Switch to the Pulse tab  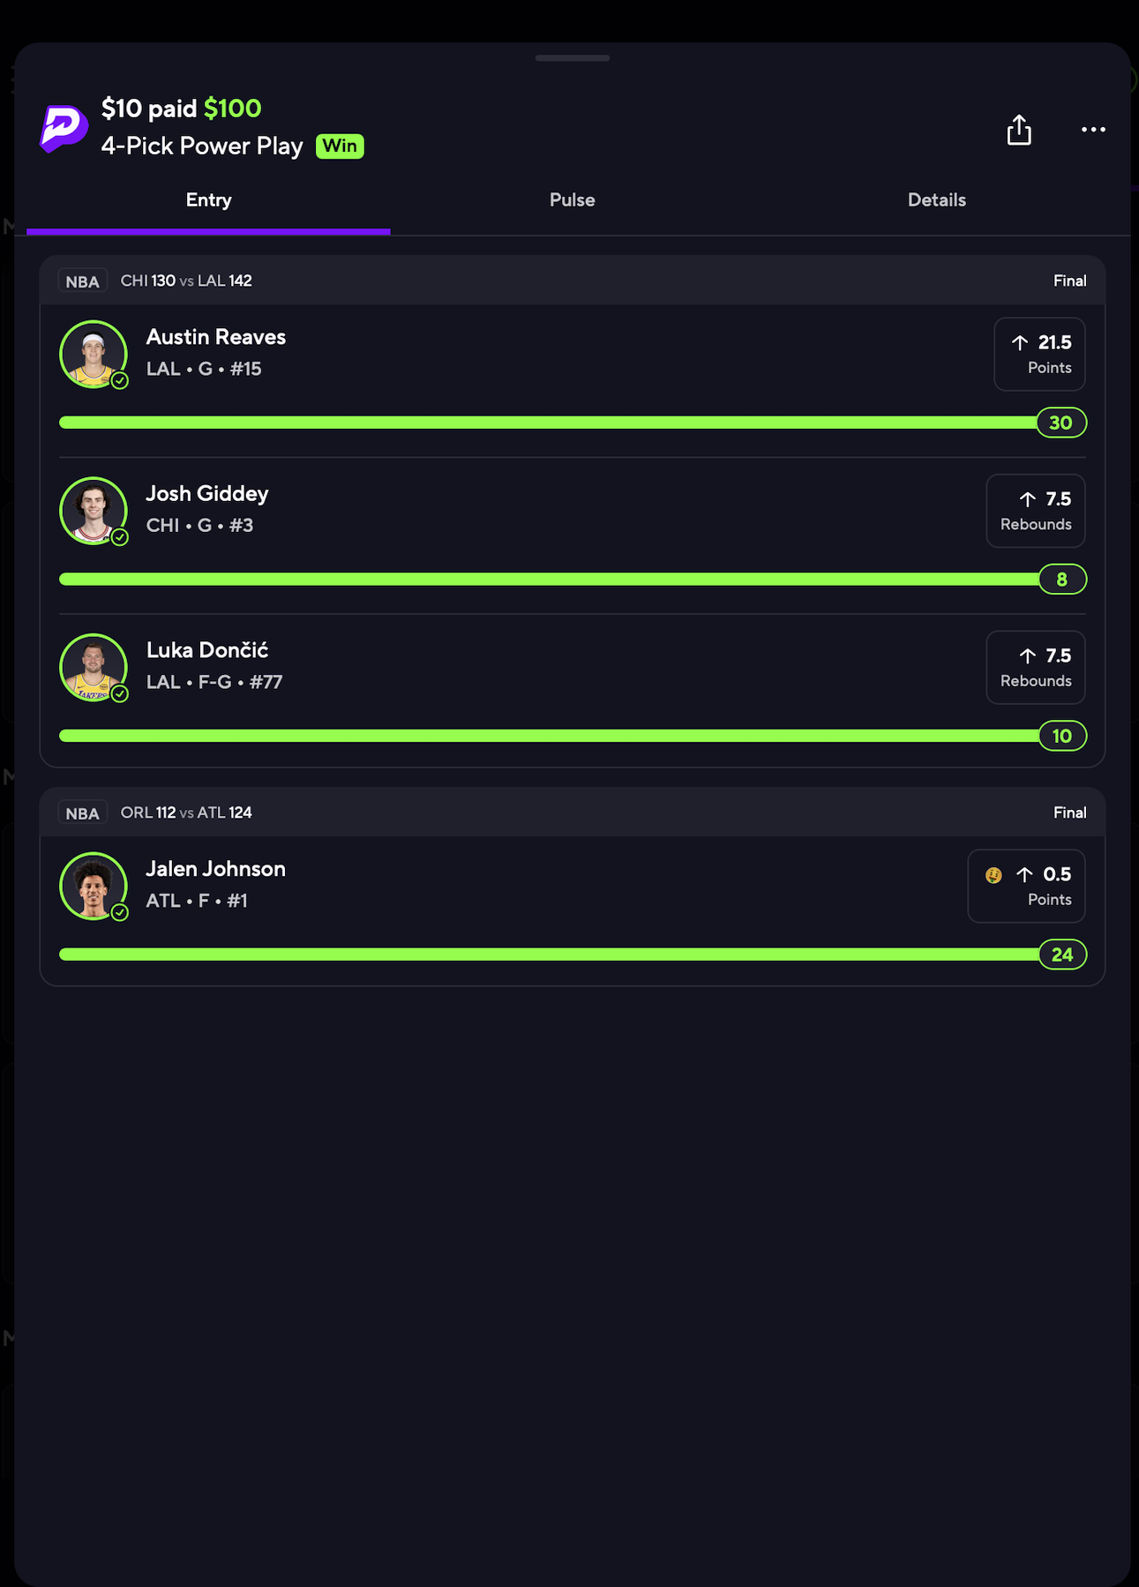pyautogui.click(x=572, y=200)
